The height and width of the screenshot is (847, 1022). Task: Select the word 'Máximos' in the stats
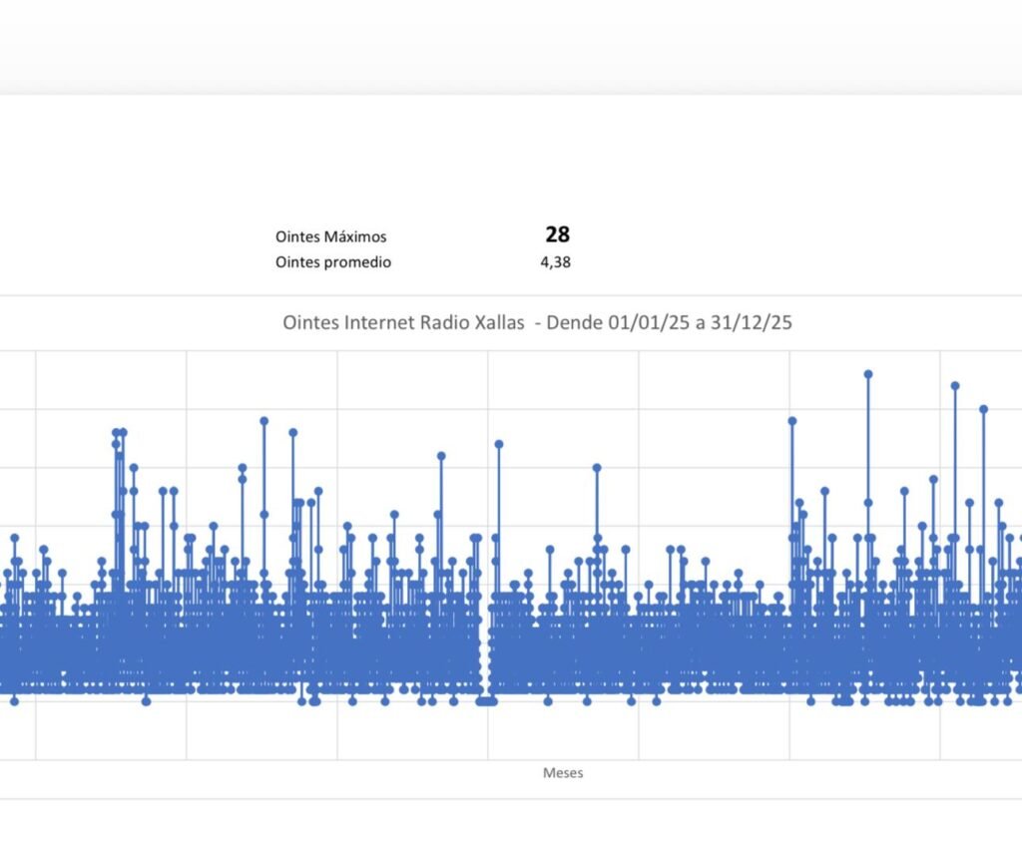(354, 237)
